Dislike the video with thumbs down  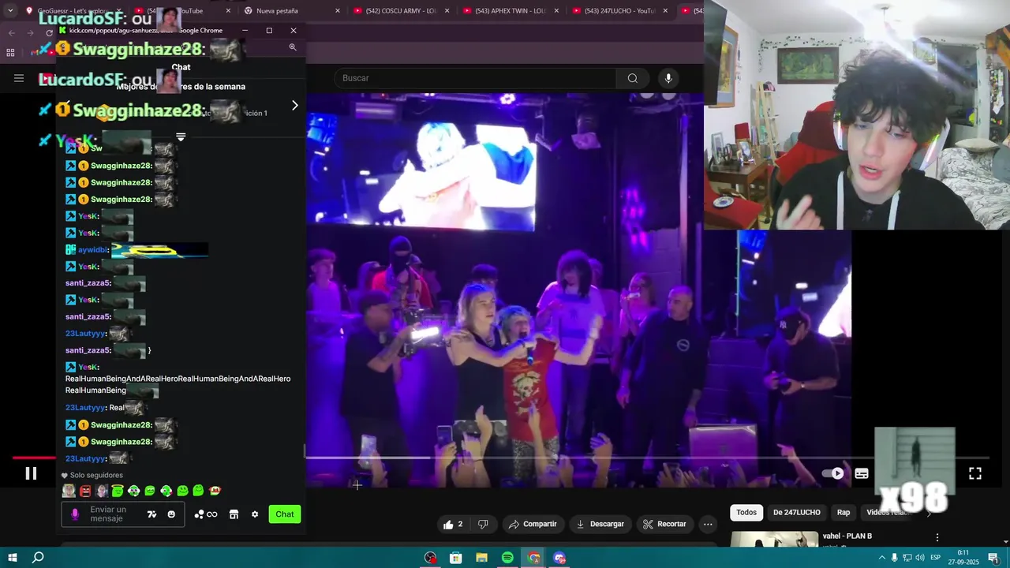coord(483,524)
